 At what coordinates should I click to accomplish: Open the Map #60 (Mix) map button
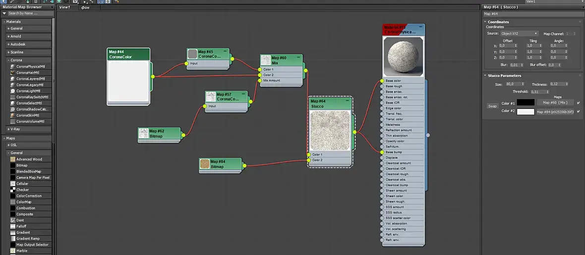point(554,102)
